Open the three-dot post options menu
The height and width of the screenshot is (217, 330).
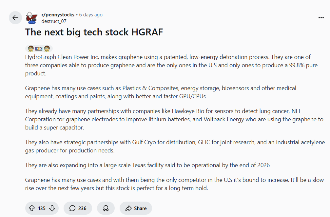tap(321, 18)
